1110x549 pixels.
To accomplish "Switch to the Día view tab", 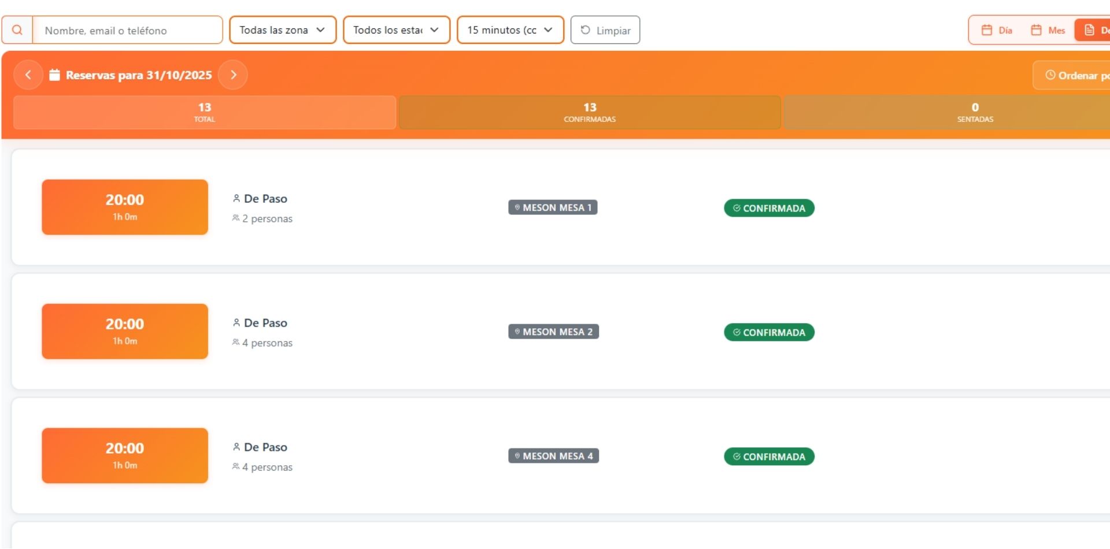I will 997,30.
